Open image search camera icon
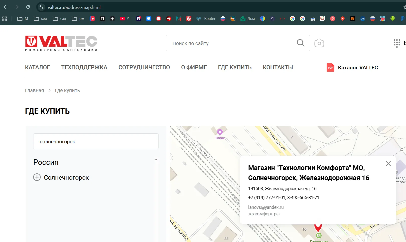 pyautogui.click(x=319, y=43)
